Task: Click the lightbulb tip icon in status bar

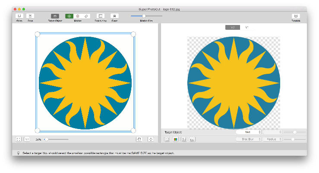Action: 18,153
